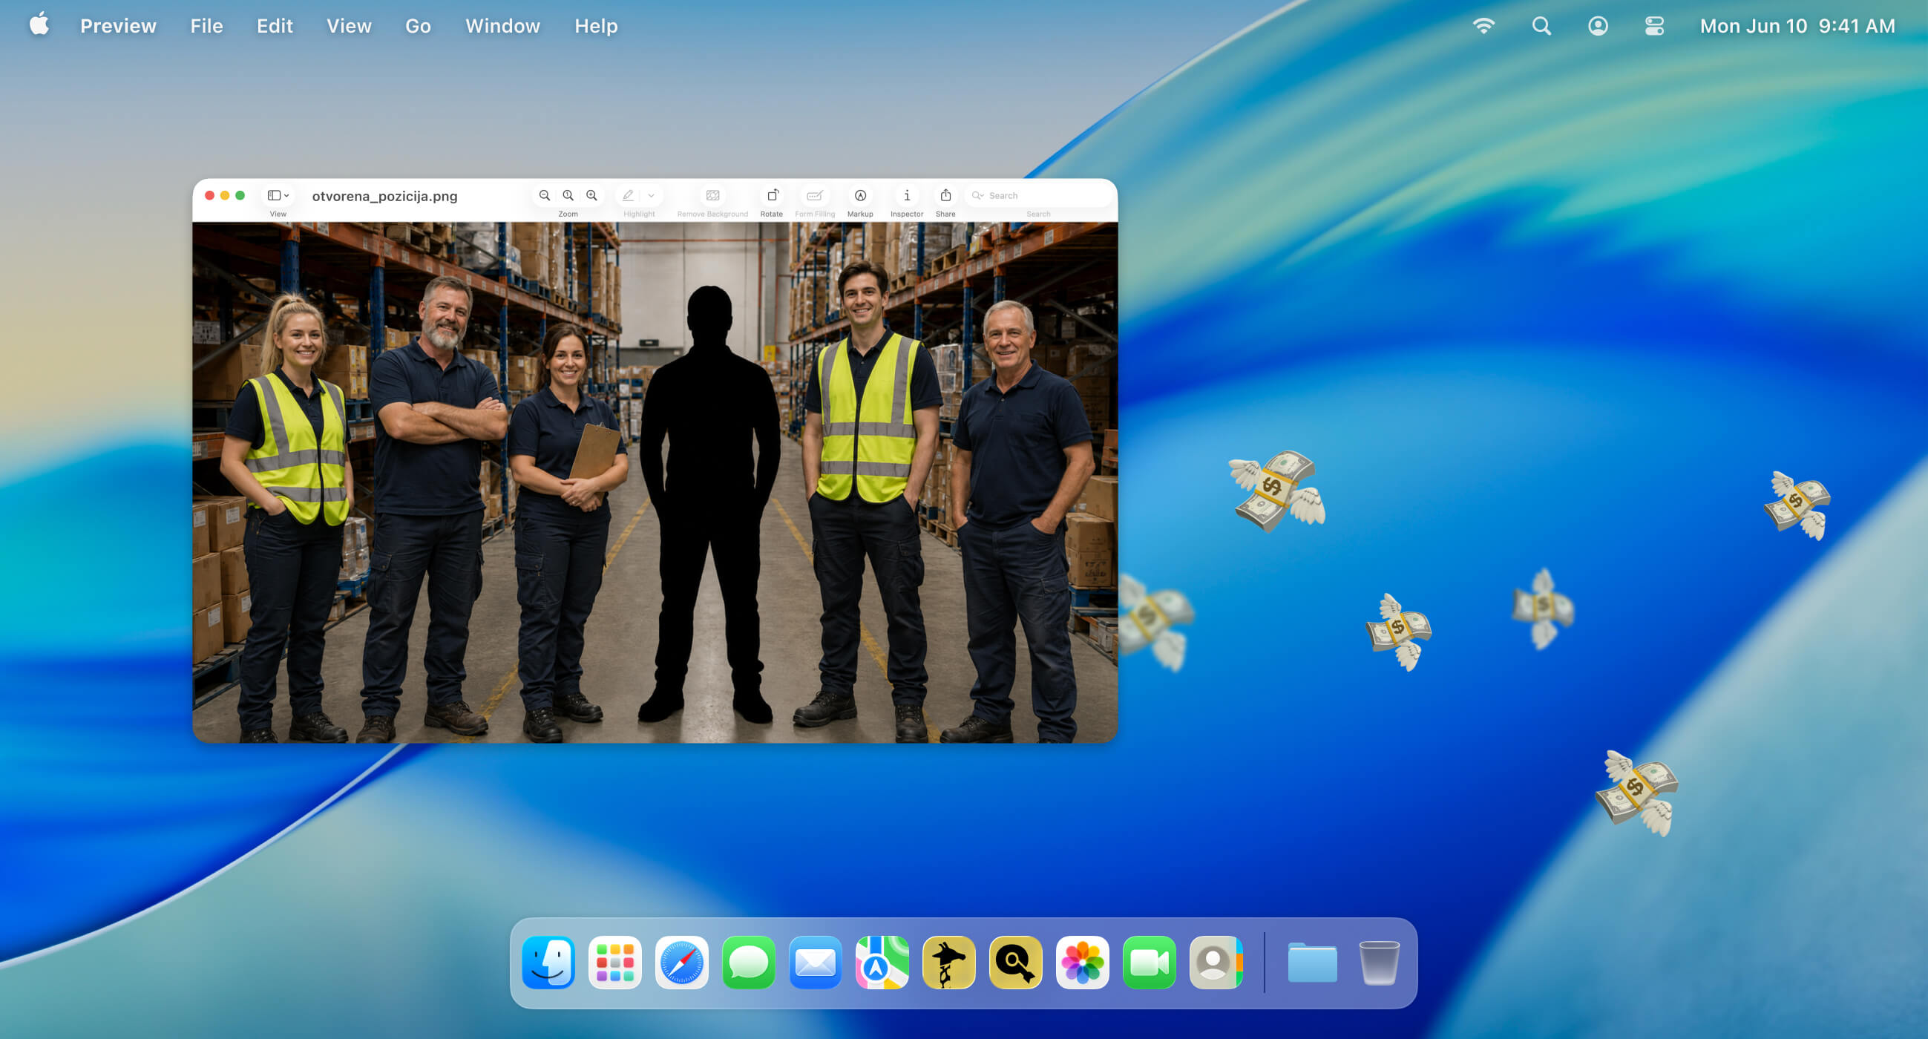Click the Form Filling toolbar icon
Image resolution: width=1928 pixels, height=1039 pixels.
pos(814,195)
